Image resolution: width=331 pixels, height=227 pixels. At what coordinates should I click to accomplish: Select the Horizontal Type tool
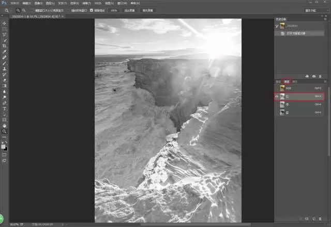click(5, 108)
